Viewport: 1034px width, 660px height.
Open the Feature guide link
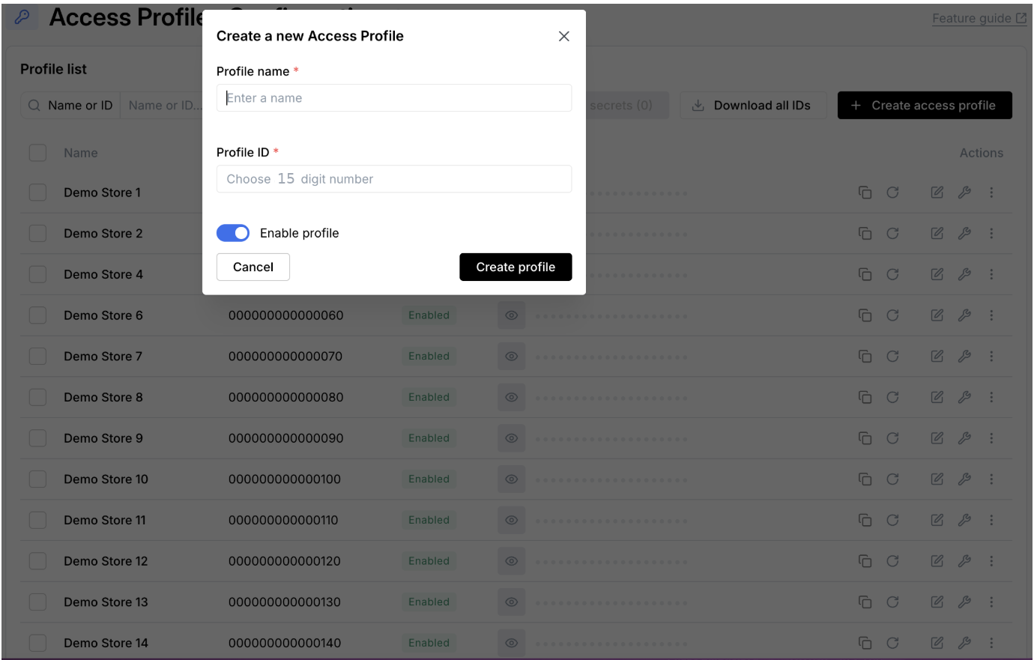[979, 19]
